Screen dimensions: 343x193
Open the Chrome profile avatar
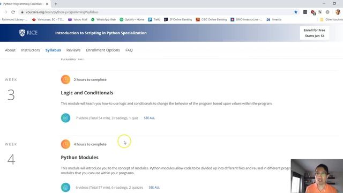pos(338,12)
